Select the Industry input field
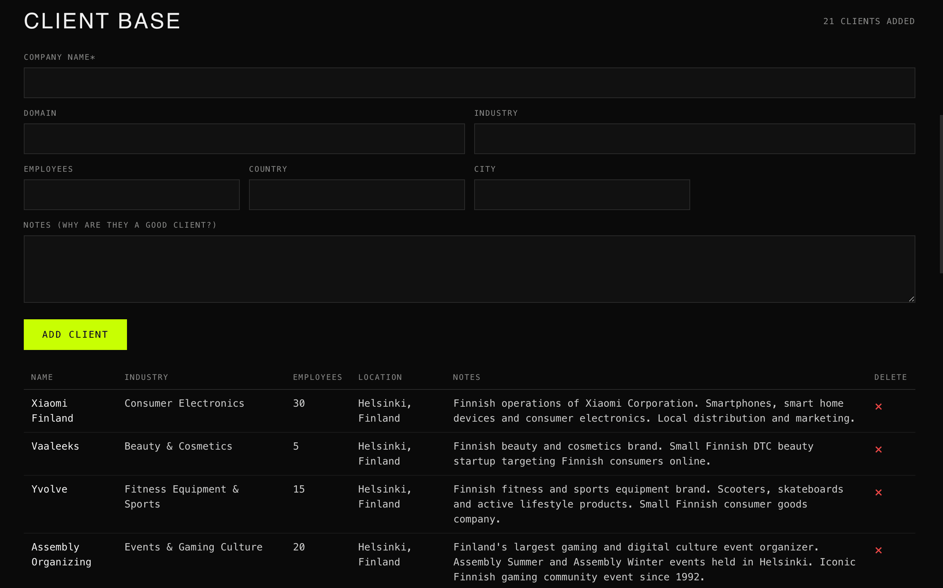The width and height of the screenshot is (943, 588). point(695,139)
